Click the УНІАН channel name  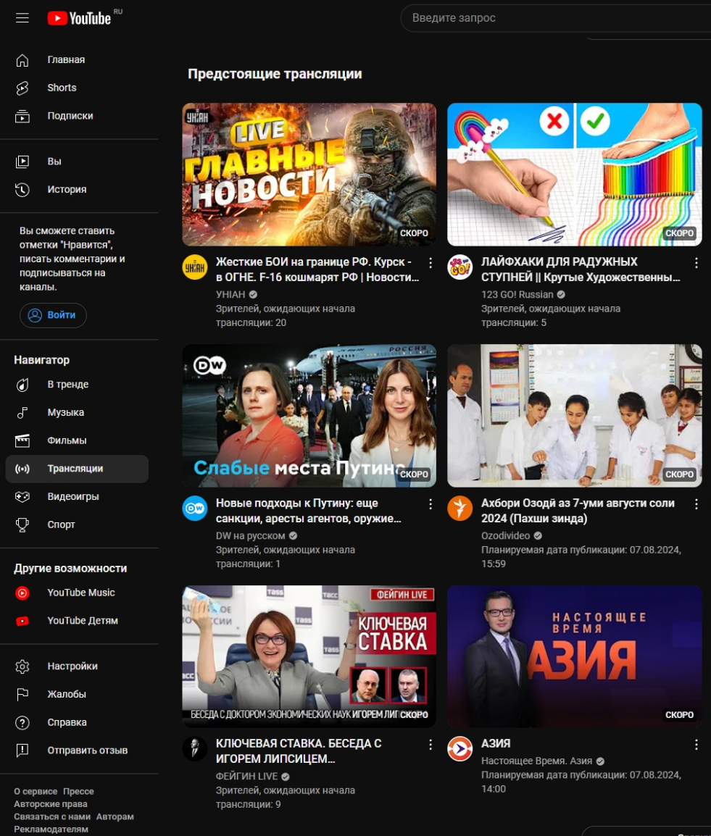230,295
